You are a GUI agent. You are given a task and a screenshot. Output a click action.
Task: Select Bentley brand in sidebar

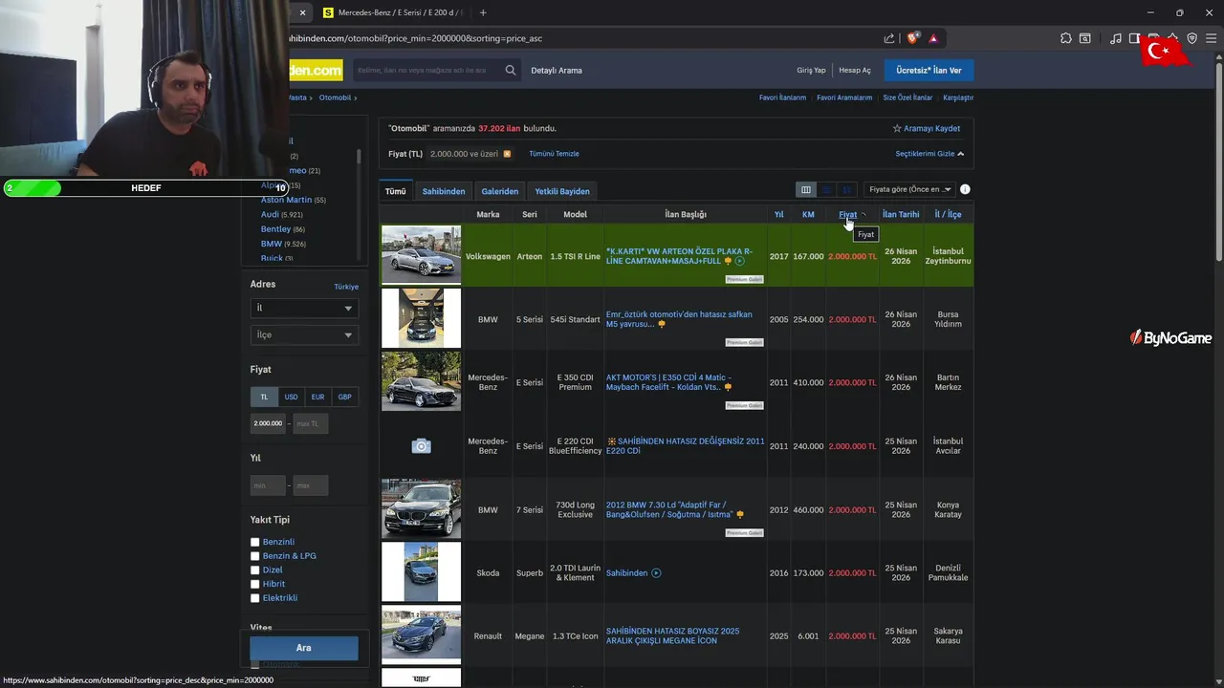275,229
